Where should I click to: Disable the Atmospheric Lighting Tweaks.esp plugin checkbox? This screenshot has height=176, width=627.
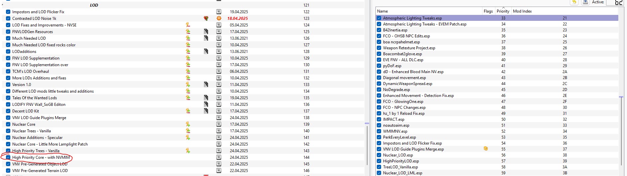point(379,18)
